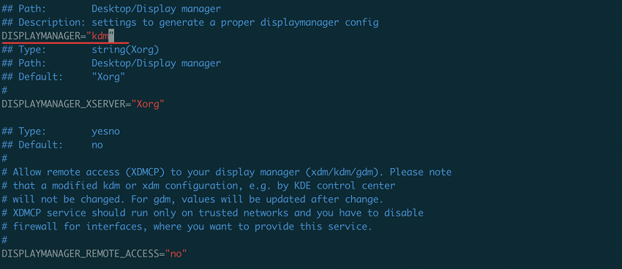Click the DISPLAYMANAGER variable name
Image resolution: width=622 pixels, height=269 pixels.
[x=41, y=36]
